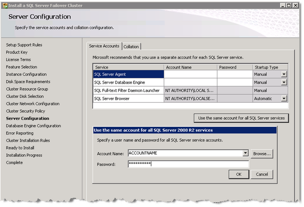Open Startup Type dropdown for SQL Server Browser
This screenshot has width=304, height=207.
[284, 99]
